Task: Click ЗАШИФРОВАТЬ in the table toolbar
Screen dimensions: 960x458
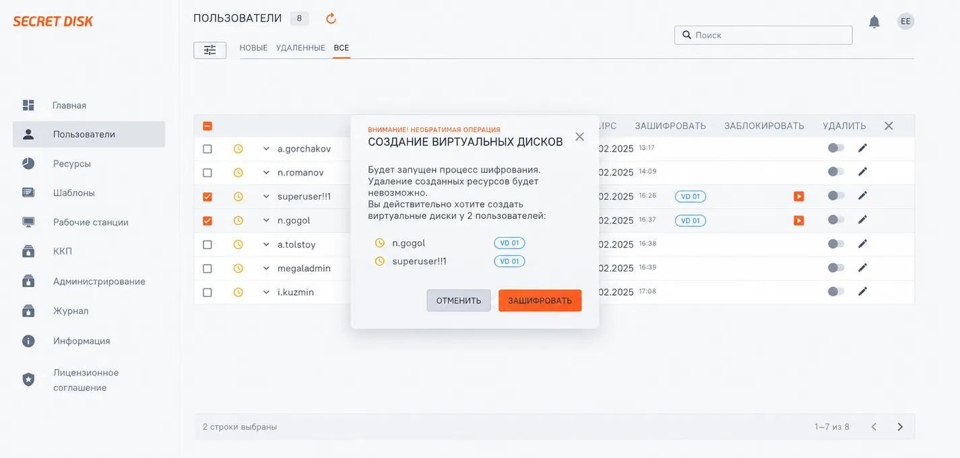Action: pyautogui.click(x=670, y=126)
